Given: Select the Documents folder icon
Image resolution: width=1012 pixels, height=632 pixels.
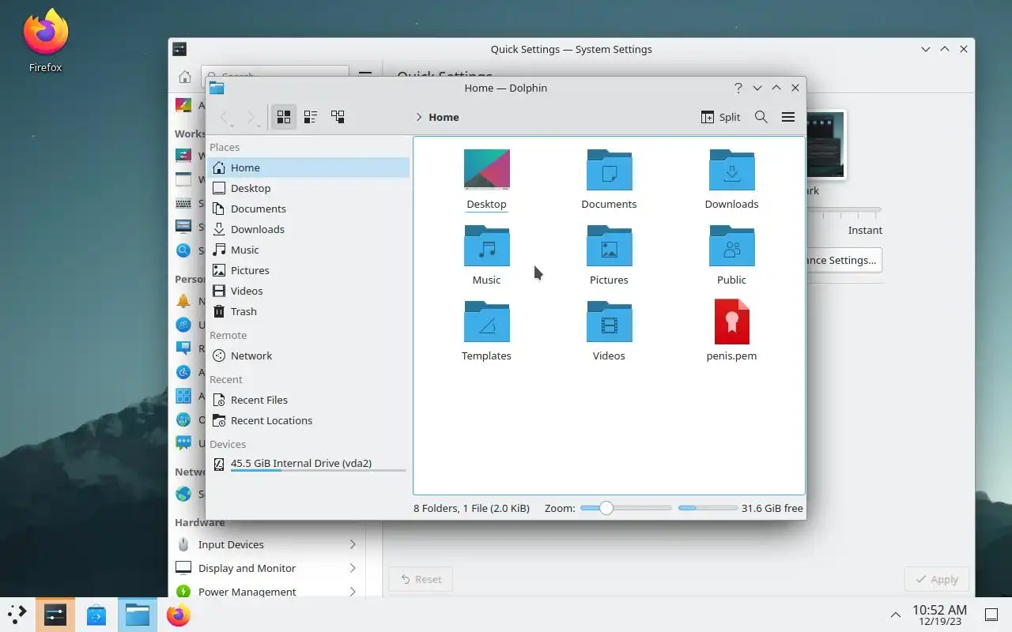Looking at the screenshot, I should click(x=609, y=170).
